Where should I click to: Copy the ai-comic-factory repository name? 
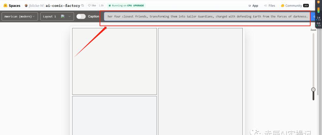tap(83, 6)
